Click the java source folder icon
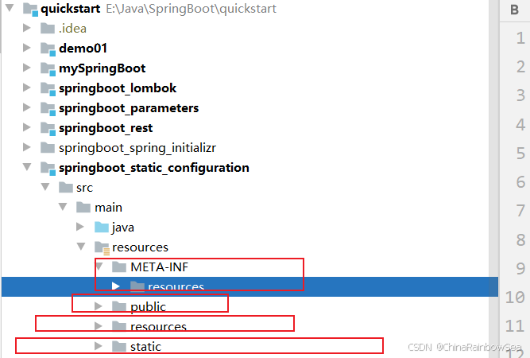The image size is (530, 358). pos(101,228)
